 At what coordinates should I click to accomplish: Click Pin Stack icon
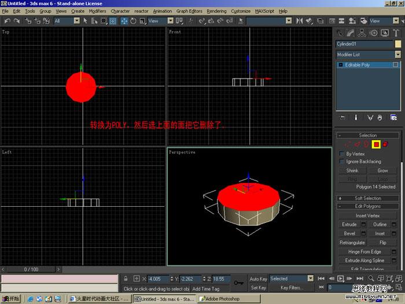343,118
